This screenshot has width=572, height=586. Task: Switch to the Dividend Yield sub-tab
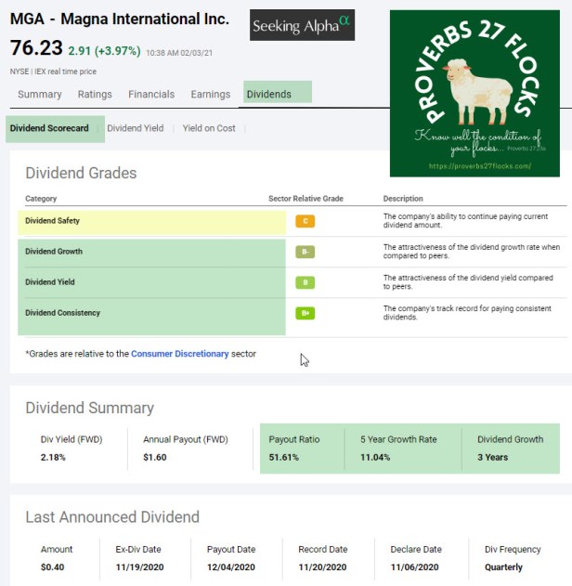[136, 128]
